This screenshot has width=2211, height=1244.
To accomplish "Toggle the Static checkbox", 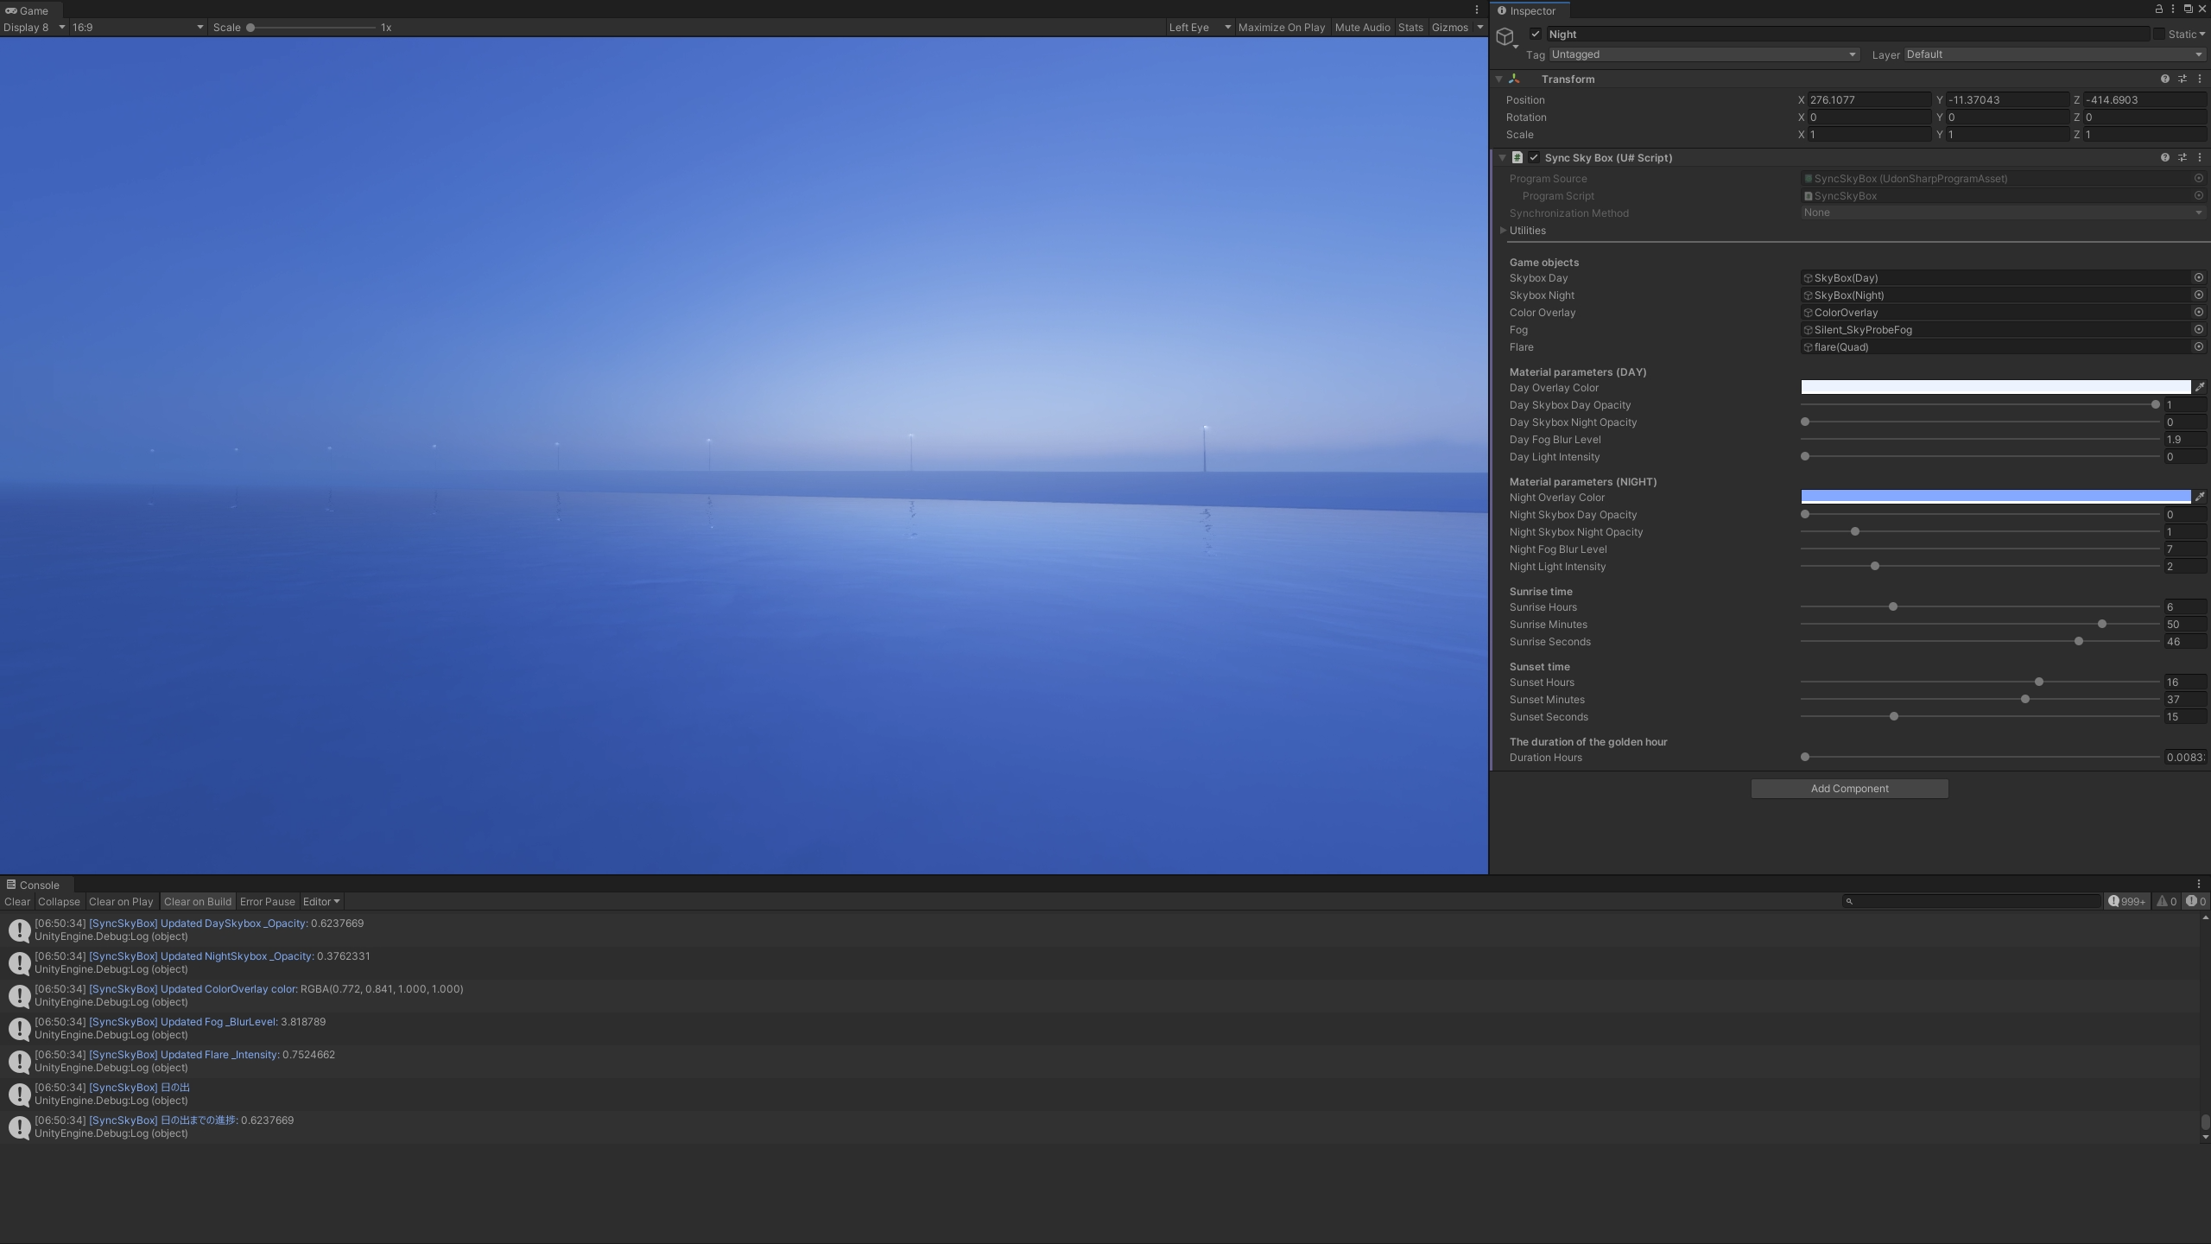I will click(2158, 34).
